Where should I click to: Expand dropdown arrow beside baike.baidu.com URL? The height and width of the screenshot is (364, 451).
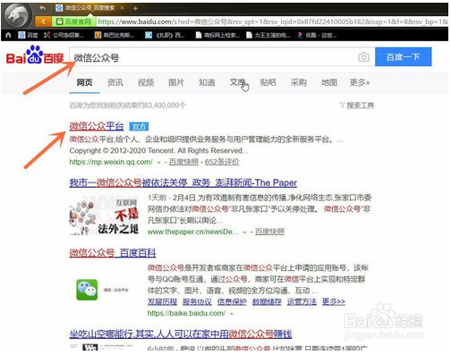pos(232,314)
